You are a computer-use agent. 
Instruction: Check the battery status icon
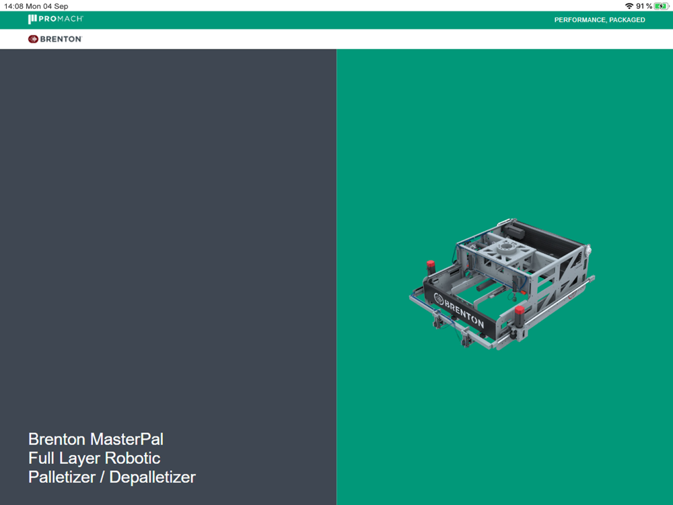pyautogui.click(x=661, y=6)
